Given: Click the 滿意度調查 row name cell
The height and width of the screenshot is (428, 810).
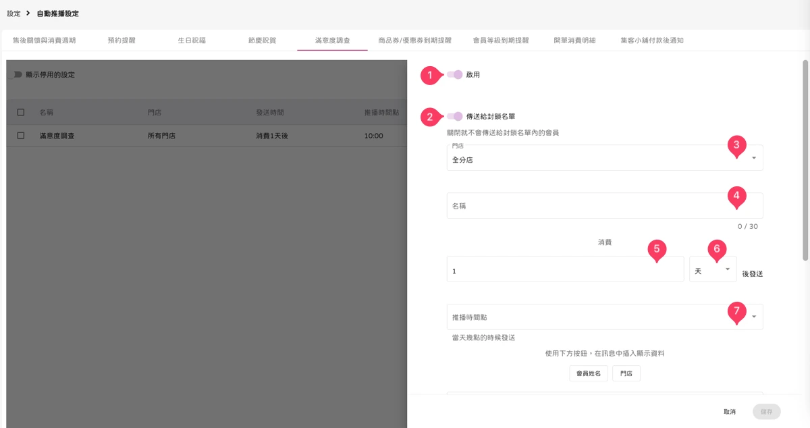Looking at the screenshot, I should pyautogui.click(x=57, y=136).
